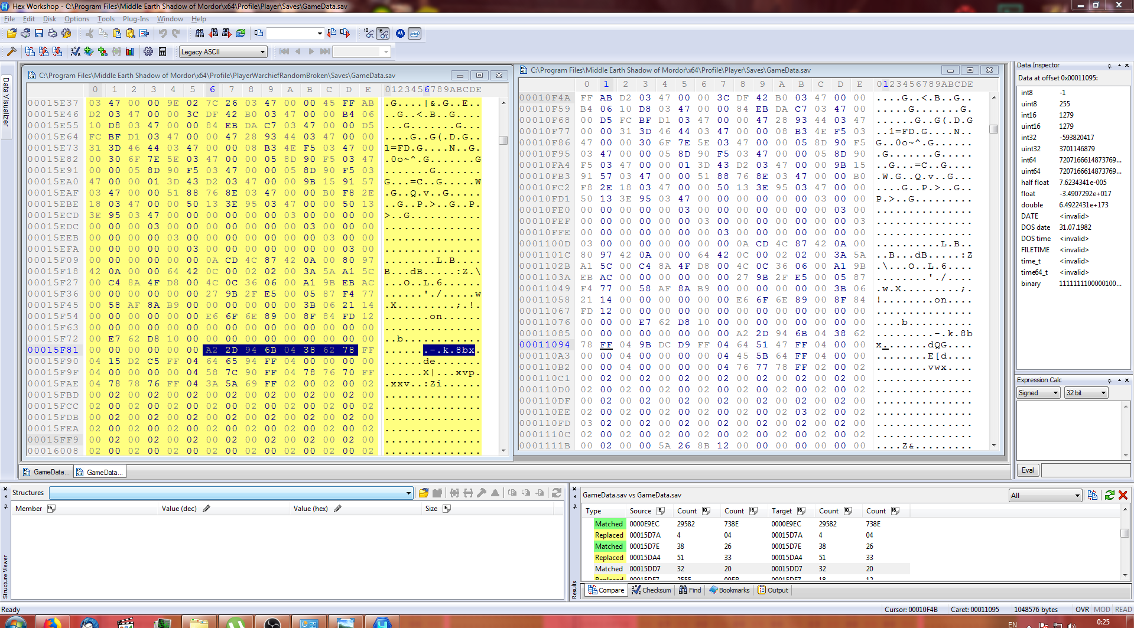Viewport: 1134px width, 628px height.
Task: Open the Edit menu
Action: pos(29,19)
